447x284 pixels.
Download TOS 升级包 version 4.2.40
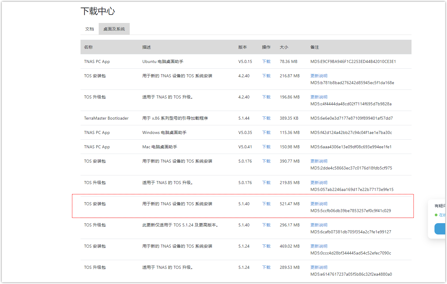(x=266, y=97)
